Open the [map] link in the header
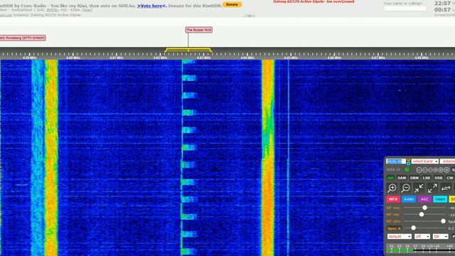 pos(87,10)
